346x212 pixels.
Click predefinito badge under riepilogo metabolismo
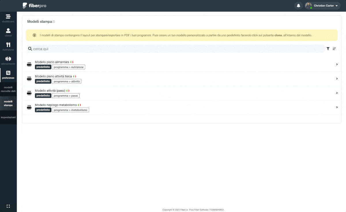pos(43,110)
